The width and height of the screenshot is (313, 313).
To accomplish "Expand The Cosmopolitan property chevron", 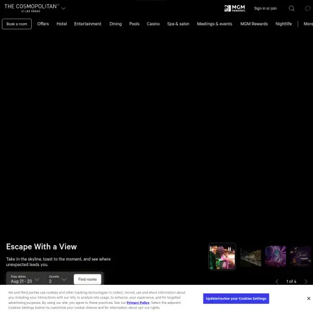I will (x=64, y=9).
